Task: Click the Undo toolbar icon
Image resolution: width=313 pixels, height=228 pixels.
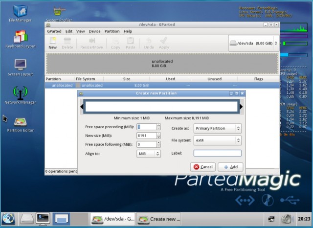Action: [149, 43]
